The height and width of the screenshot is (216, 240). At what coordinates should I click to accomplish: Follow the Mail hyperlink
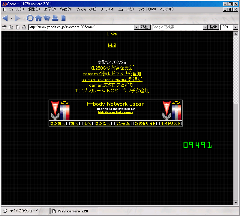[112, 45]
